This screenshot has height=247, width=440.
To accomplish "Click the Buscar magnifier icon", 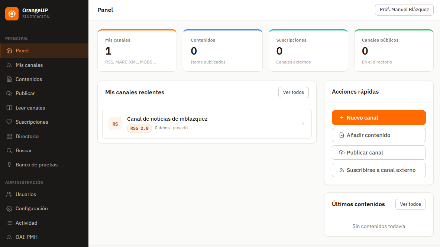I will click(9, 150).
